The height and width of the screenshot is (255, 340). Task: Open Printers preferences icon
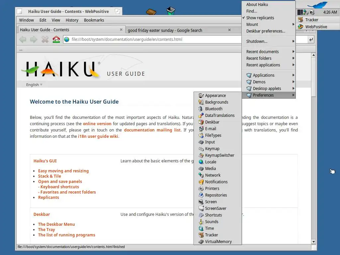201,189
